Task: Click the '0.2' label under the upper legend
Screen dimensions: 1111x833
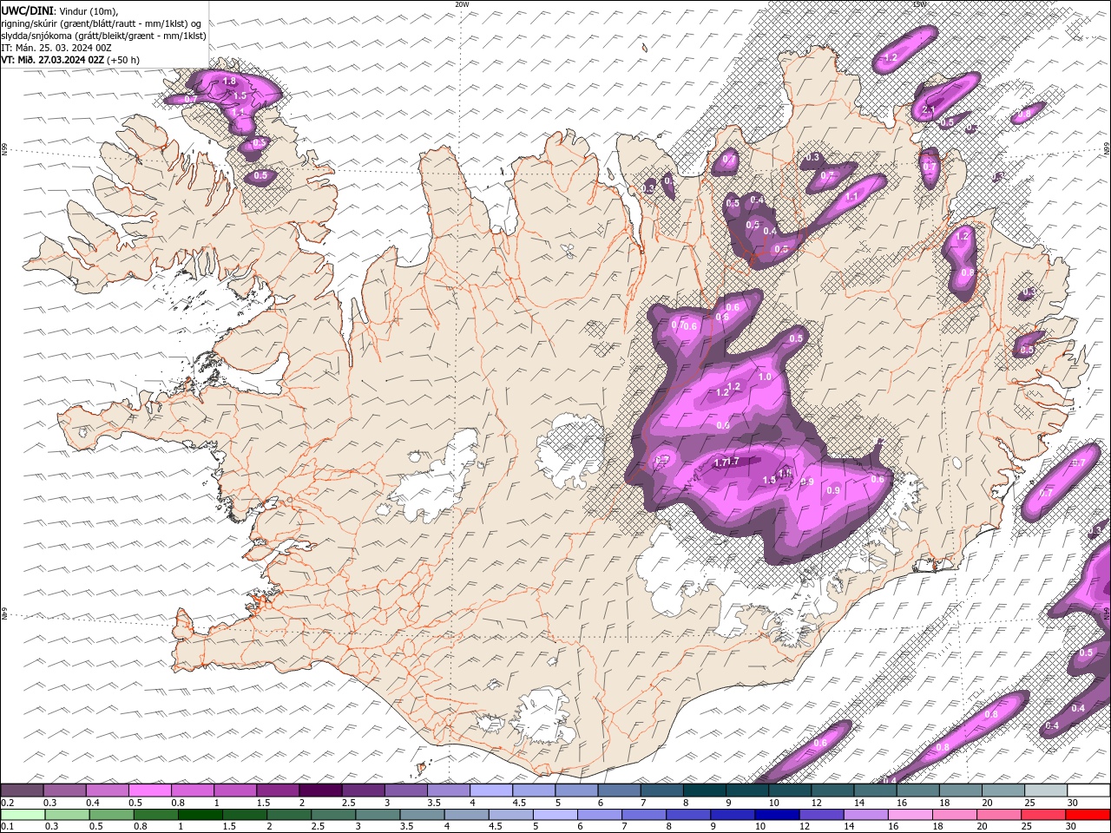Action: point(8,803)
